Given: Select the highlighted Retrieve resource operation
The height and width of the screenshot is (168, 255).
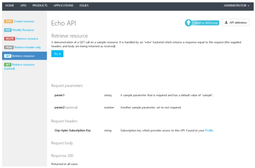Looking at the screenshot, I should (24, 56).
